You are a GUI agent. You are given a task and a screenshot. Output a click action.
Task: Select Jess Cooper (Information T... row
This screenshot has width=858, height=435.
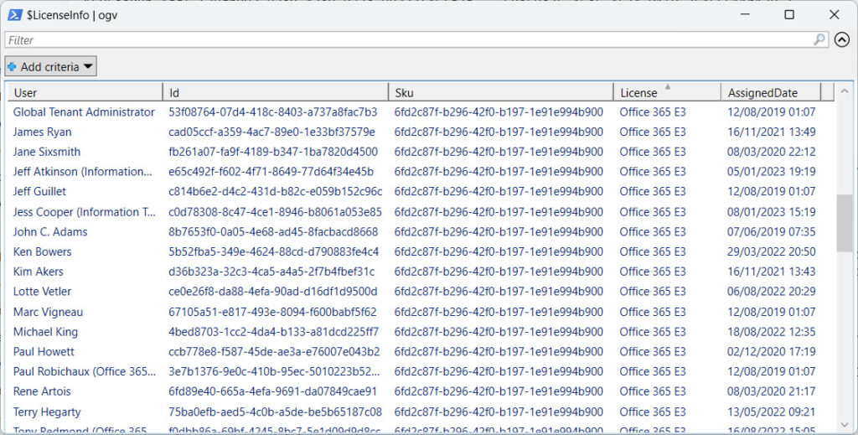pyautogui.click(x=420, y=212)
